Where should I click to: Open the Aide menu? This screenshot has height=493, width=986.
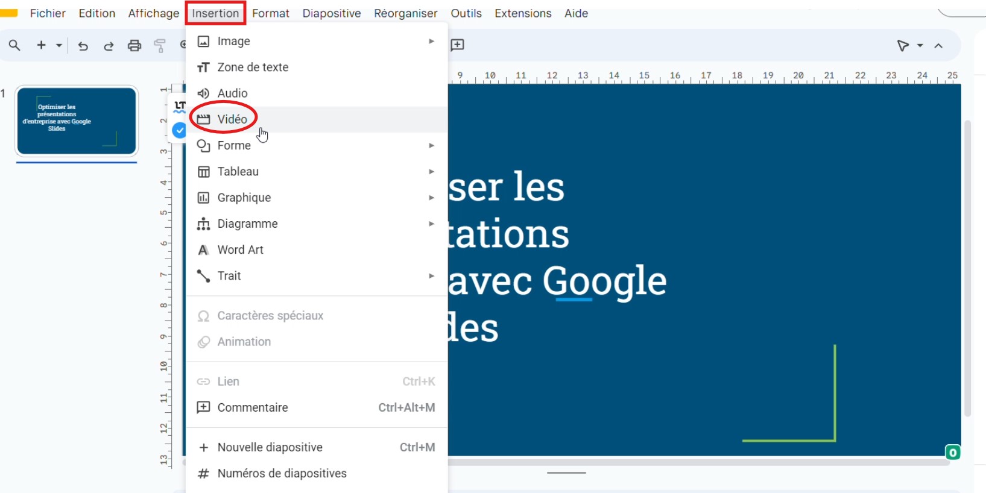(x=576, y=13)
